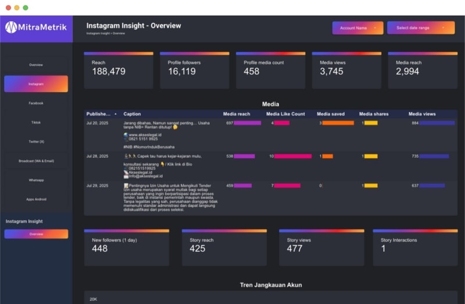The image size is (465, 304).
Task: Click the Instagram Insight Overview button
Action: coord(36,234)
